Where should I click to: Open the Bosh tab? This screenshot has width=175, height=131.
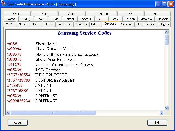coord(41,19)
